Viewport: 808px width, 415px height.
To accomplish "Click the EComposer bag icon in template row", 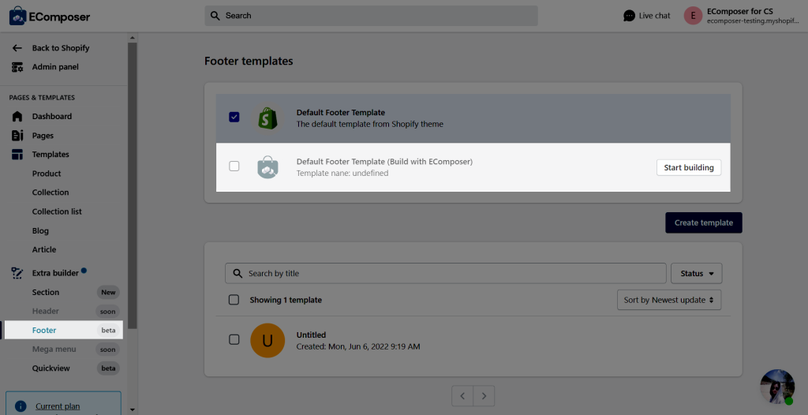I will point(267,167).
